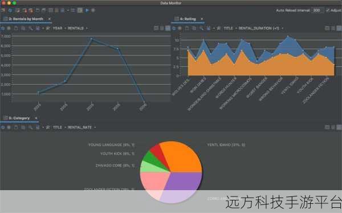Click the ZHIVAGO CORE pie label
The height and width of the screenshot is (213, 342).
pyautogui.click(x=115, y=166)
